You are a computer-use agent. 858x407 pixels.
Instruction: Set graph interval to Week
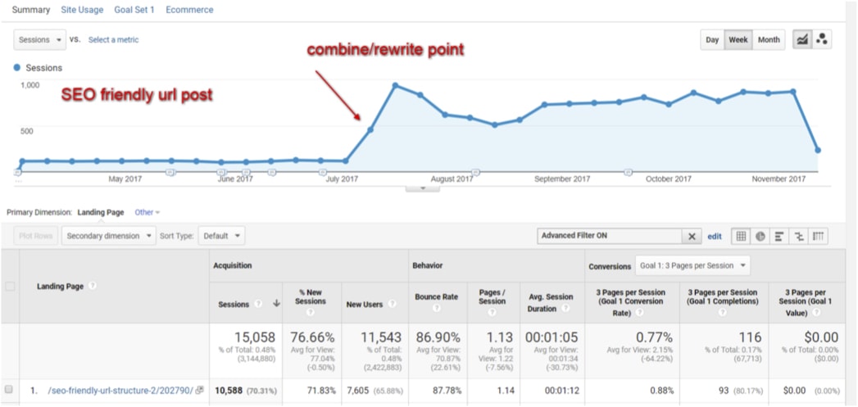[x=738, y=39]
